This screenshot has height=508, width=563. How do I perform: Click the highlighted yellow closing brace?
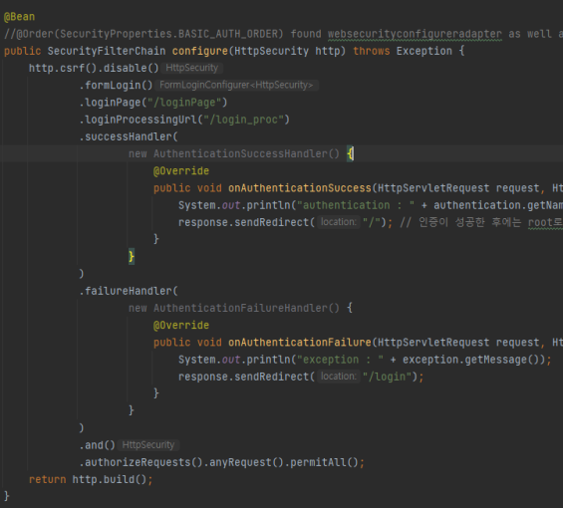point(132,256)
